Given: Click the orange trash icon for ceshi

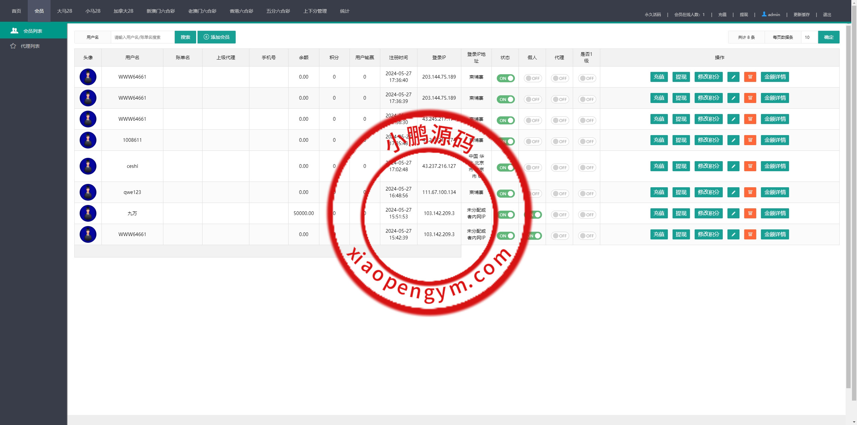Looking at the screenshot, I should [750, 166].
